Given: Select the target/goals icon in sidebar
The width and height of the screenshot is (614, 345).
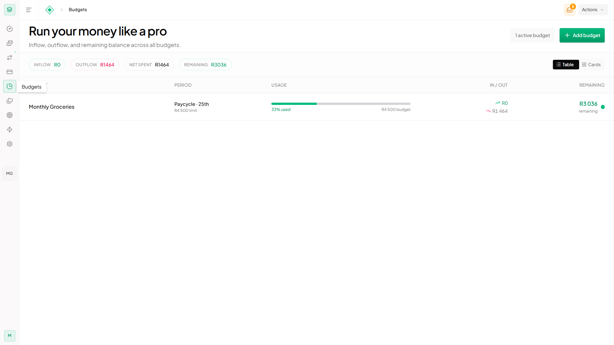Looking at the screenshot, I should 9,115.
